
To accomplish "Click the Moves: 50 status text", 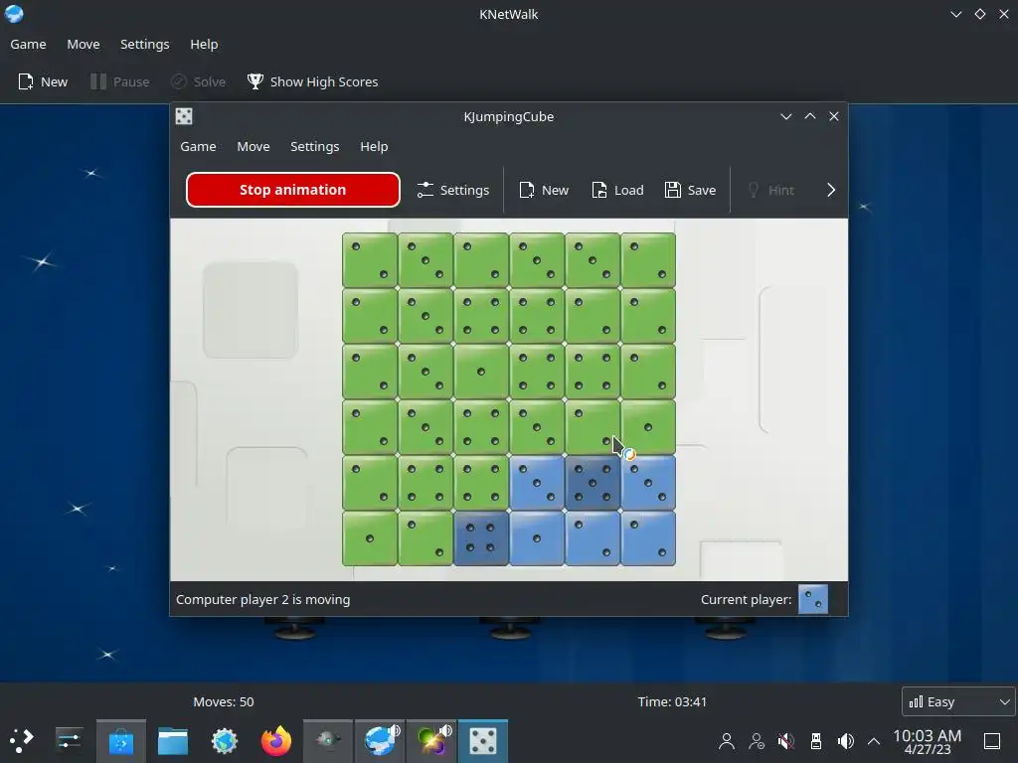I will point(224,702).
